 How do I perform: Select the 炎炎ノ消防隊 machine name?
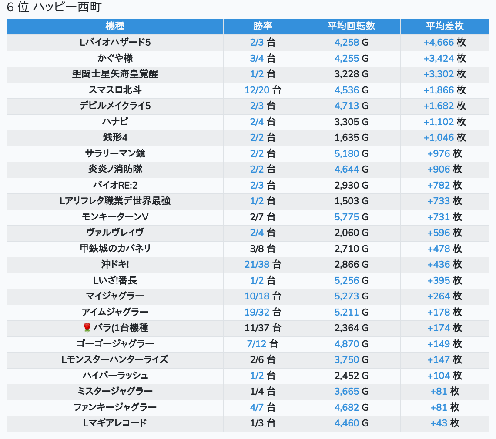point(115,169)
